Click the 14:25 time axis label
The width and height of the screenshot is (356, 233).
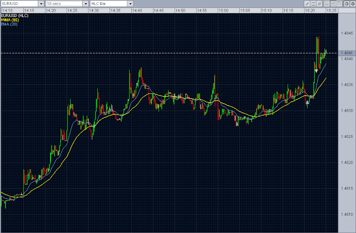click(x=72, y=11)
